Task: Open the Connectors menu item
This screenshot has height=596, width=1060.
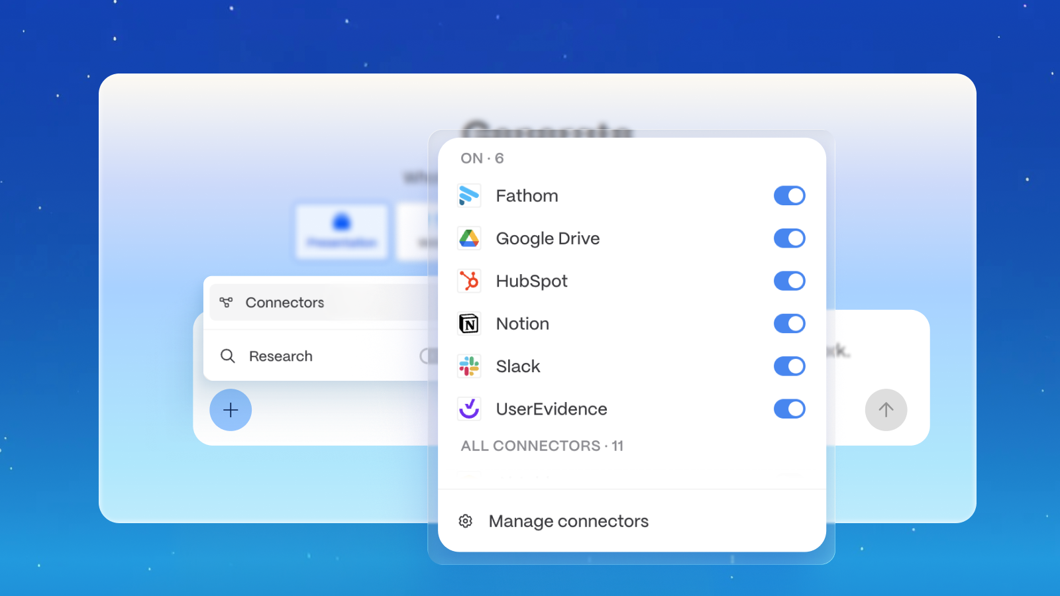Action: [324, 303]
